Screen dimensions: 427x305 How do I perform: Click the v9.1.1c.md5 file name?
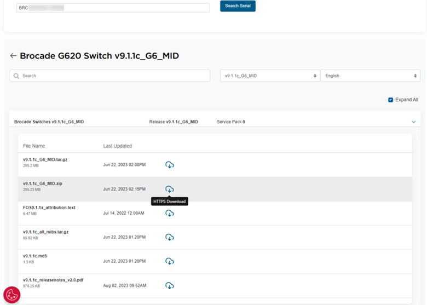pyautogui.click(x=35, y=256)
